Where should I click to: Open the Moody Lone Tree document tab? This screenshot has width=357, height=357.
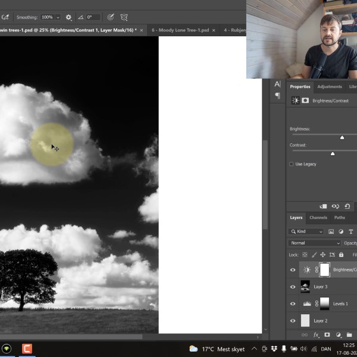[x=181, y=30]
